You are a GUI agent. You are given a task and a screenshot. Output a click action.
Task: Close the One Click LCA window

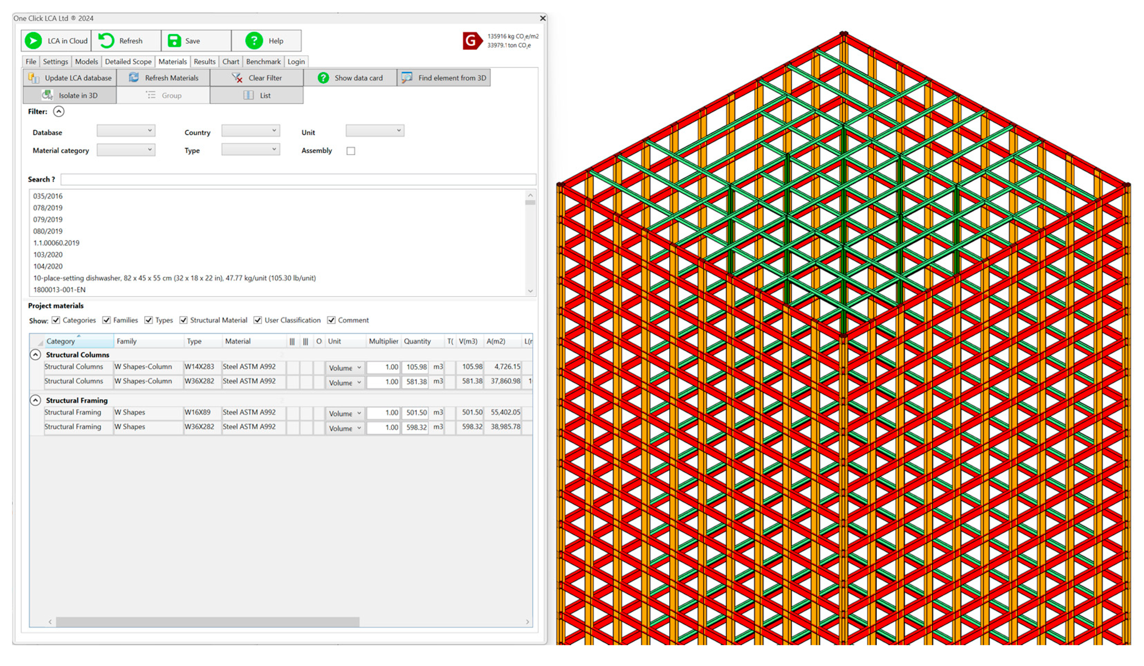543,18
